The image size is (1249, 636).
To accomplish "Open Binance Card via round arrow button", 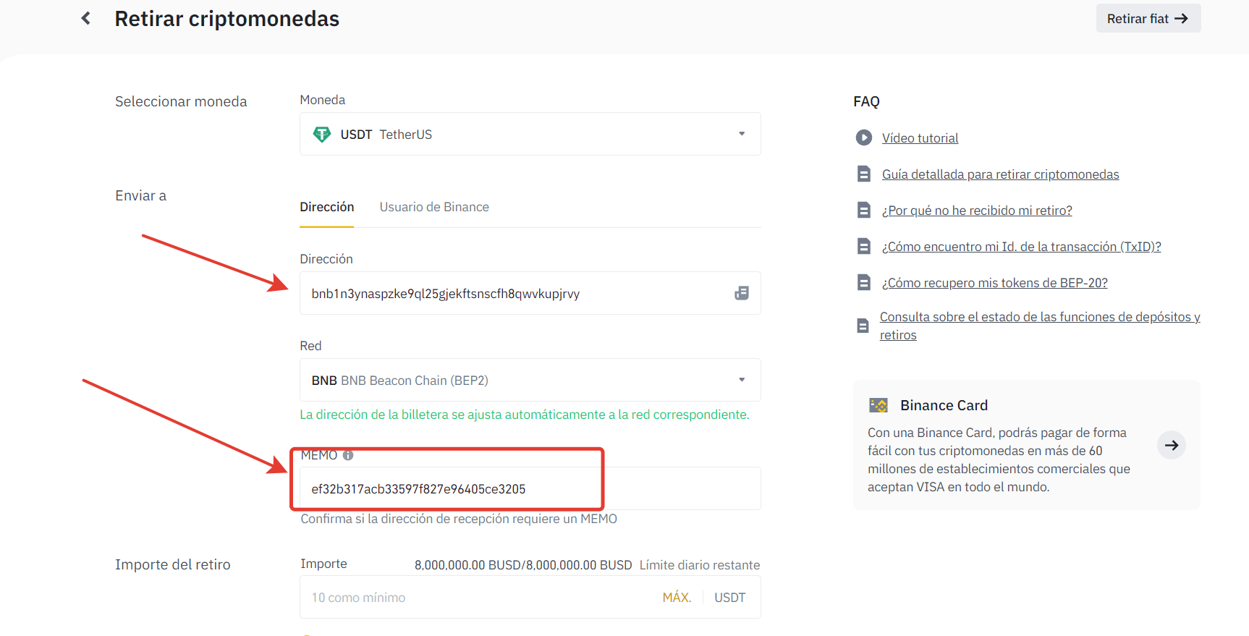I will tap(1172, 445).
